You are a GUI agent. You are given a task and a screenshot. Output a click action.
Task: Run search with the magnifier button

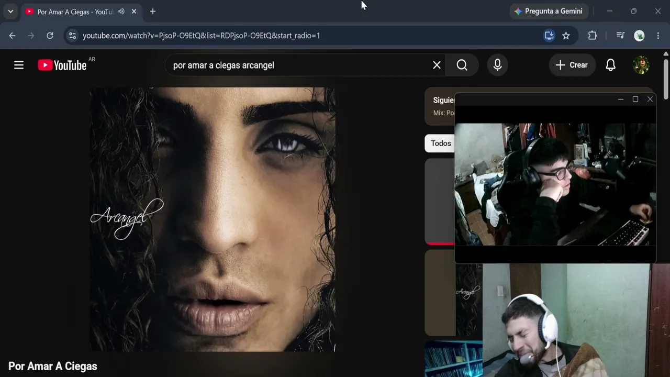[462, 65]
